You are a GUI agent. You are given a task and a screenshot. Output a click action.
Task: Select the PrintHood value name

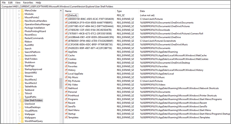coord(73,95)
